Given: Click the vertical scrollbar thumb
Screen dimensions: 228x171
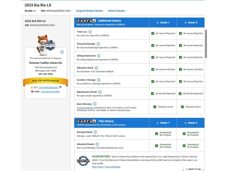Looking at the screenshot, I should pyautogui.click(x=206, y=44).
